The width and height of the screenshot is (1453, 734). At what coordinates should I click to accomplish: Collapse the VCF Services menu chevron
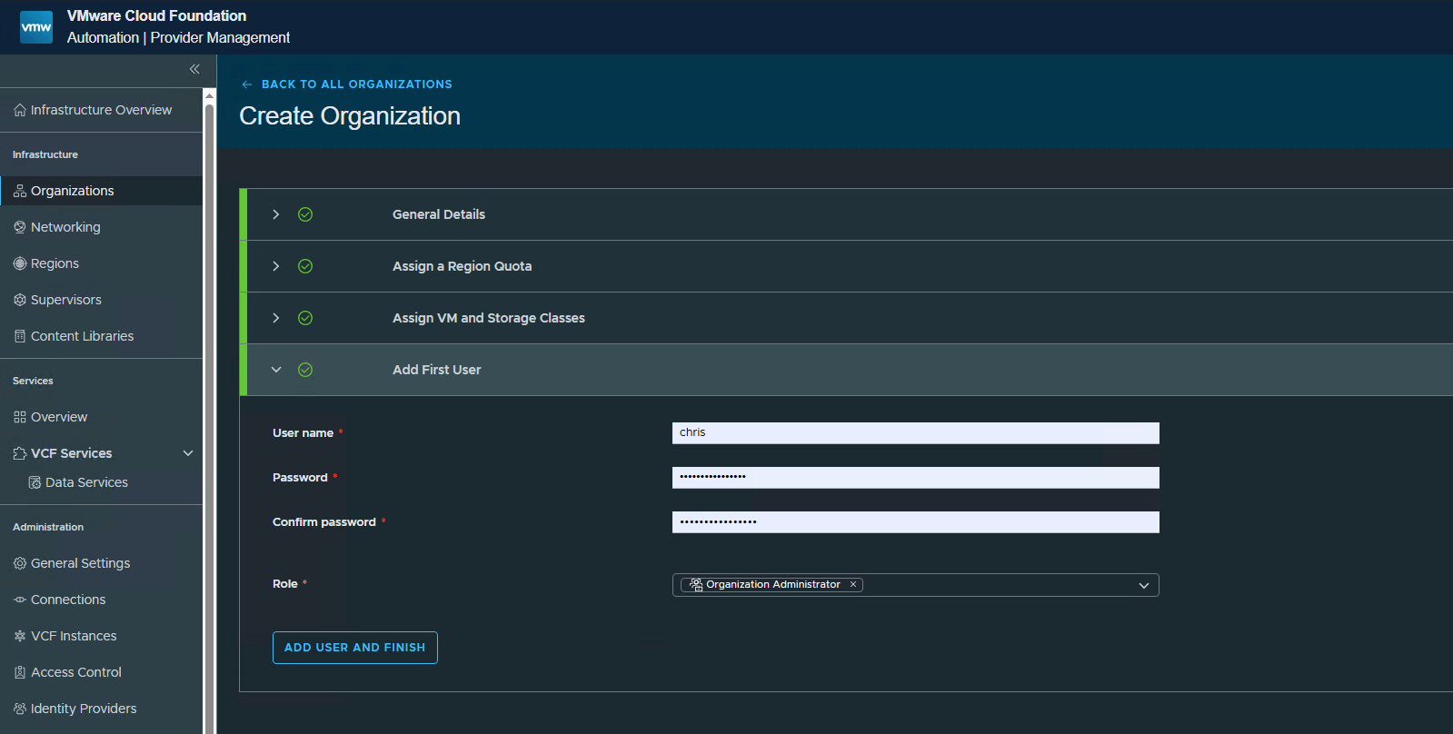(188, 453)
